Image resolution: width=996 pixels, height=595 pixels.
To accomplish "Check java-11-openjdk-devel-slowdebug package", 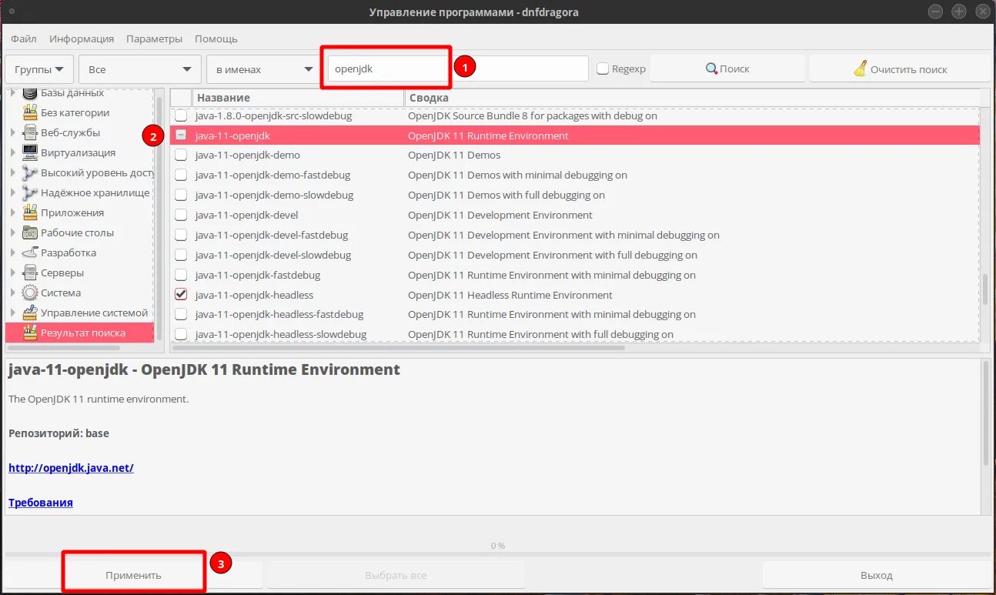I will point(181,255).
